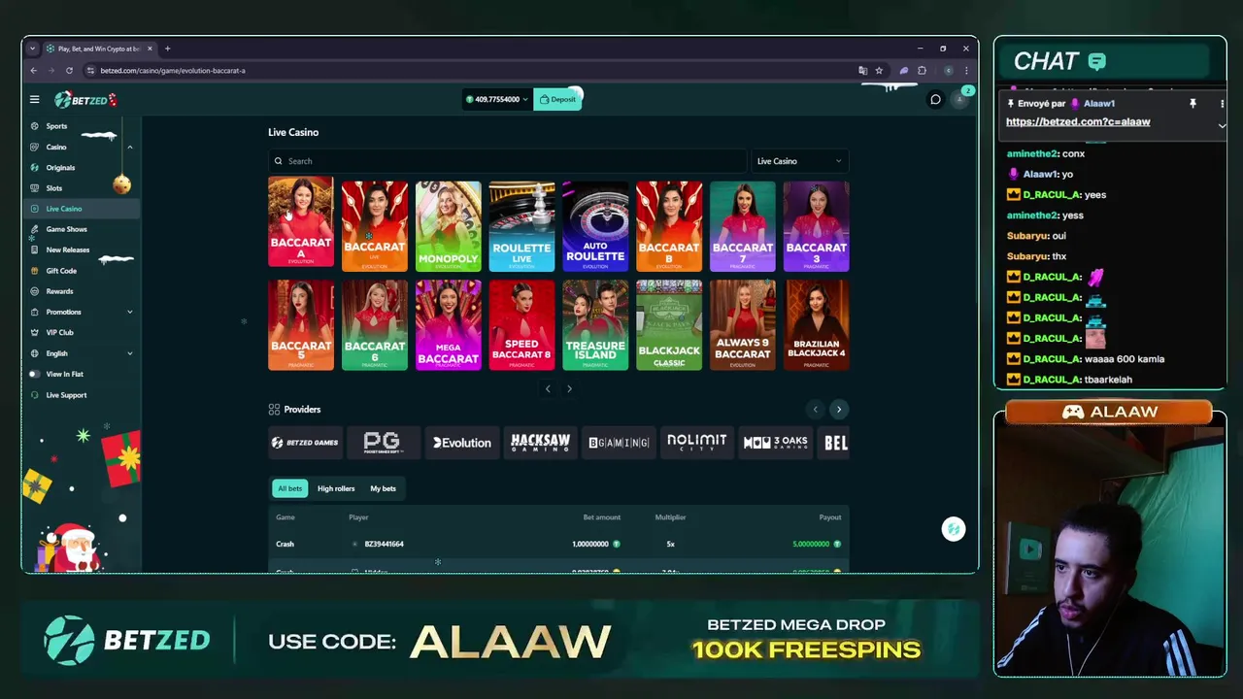1243x699 pixels.
Task: Expand the Promotions sidebar section
Action: 129,312
